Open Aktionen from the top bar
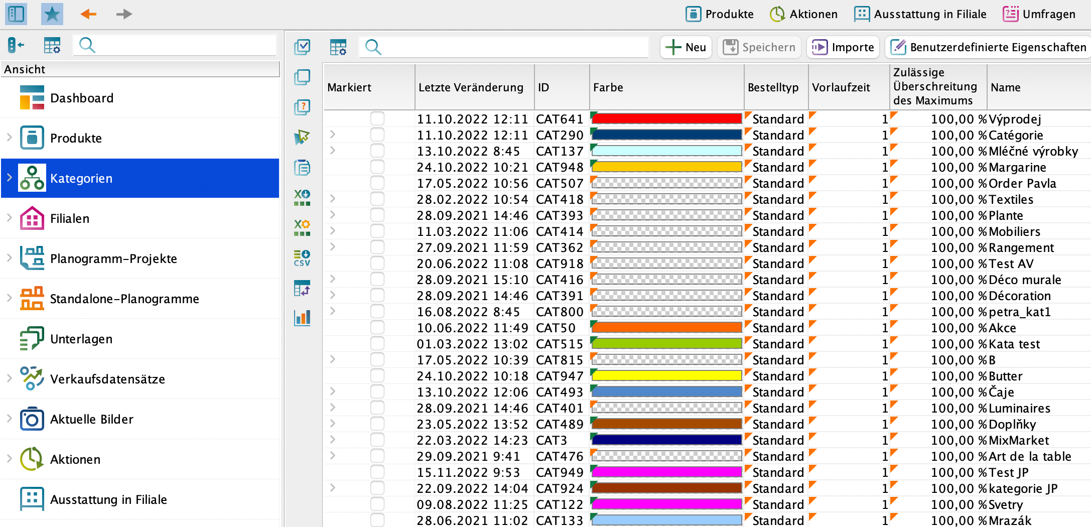Screen dimensions: 1091x527 803,14
